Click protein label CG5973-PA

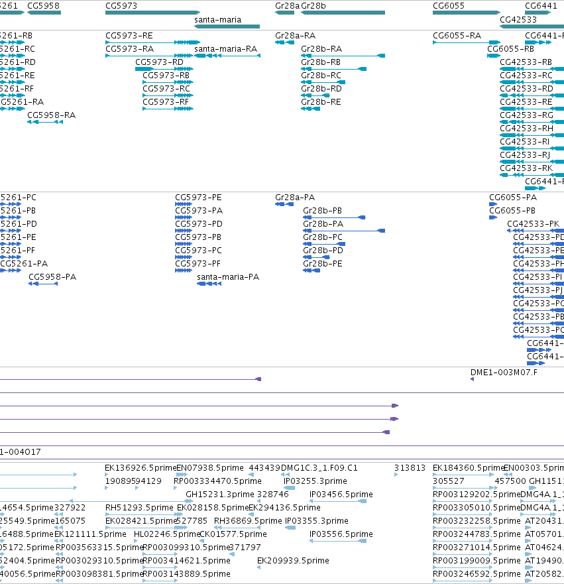pyautogui.click(x=199, y=210)
